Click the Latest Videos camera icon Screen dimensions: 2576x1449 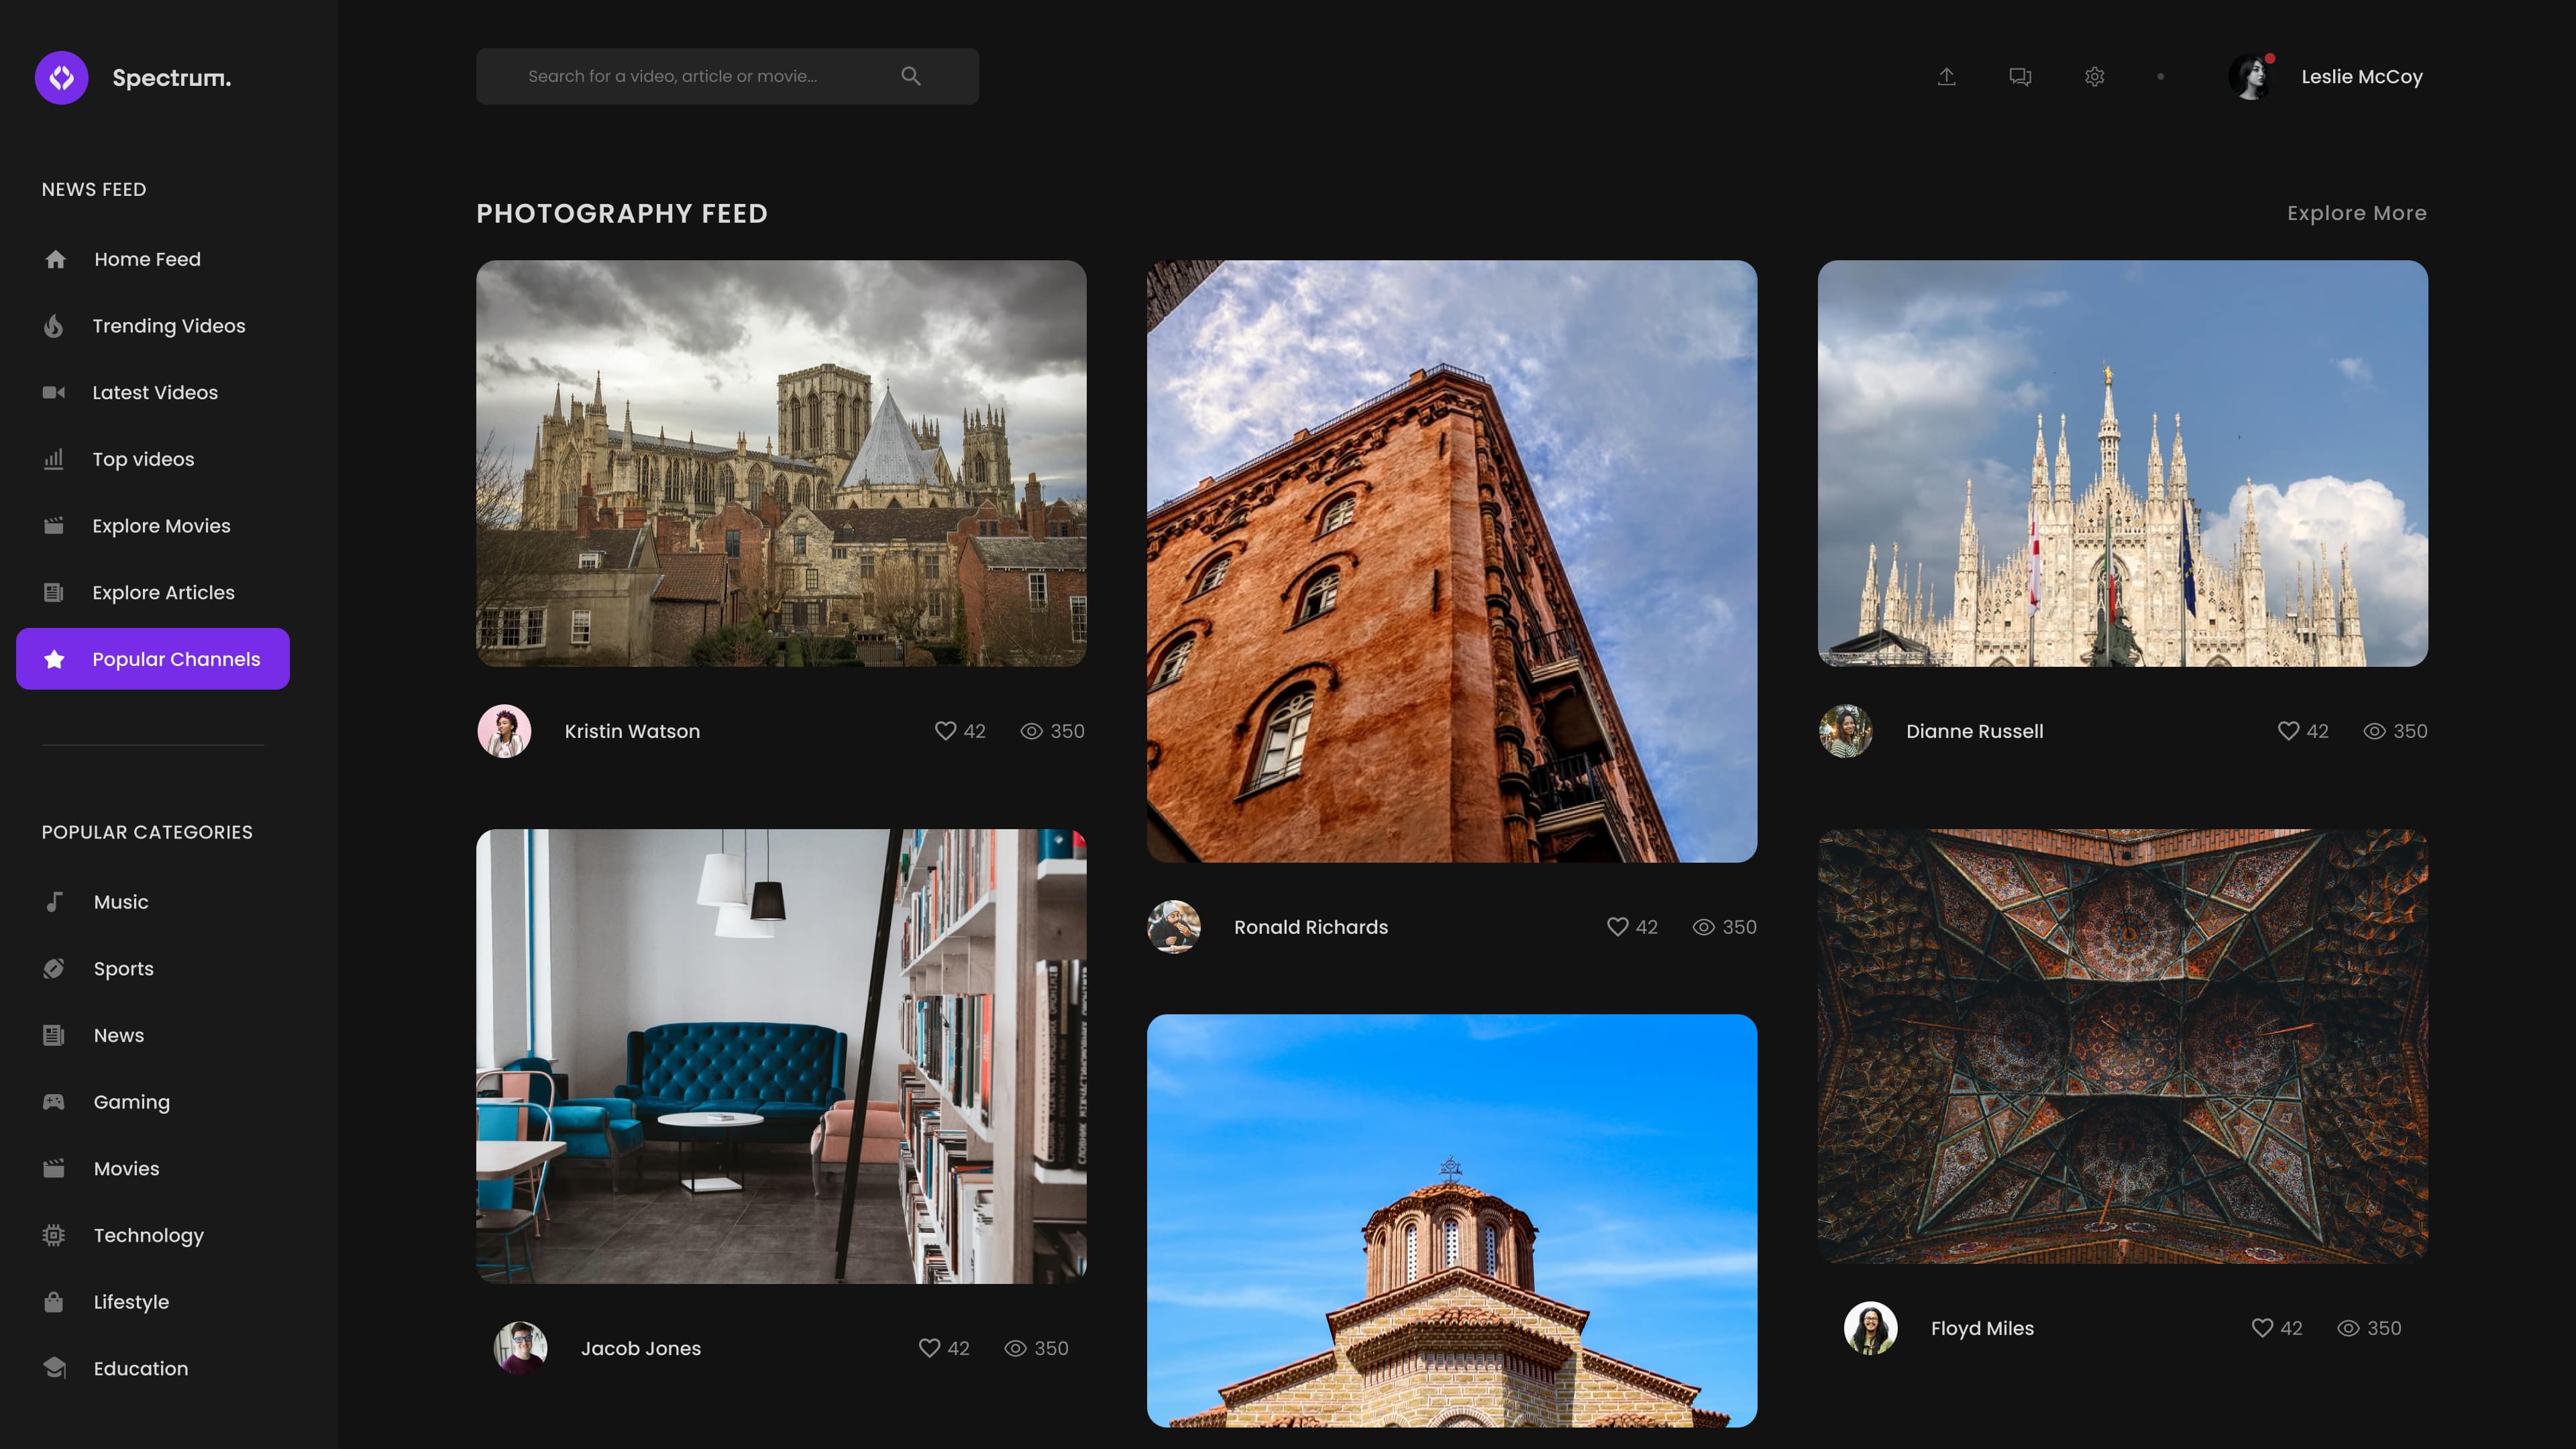[x=54, y=393]
